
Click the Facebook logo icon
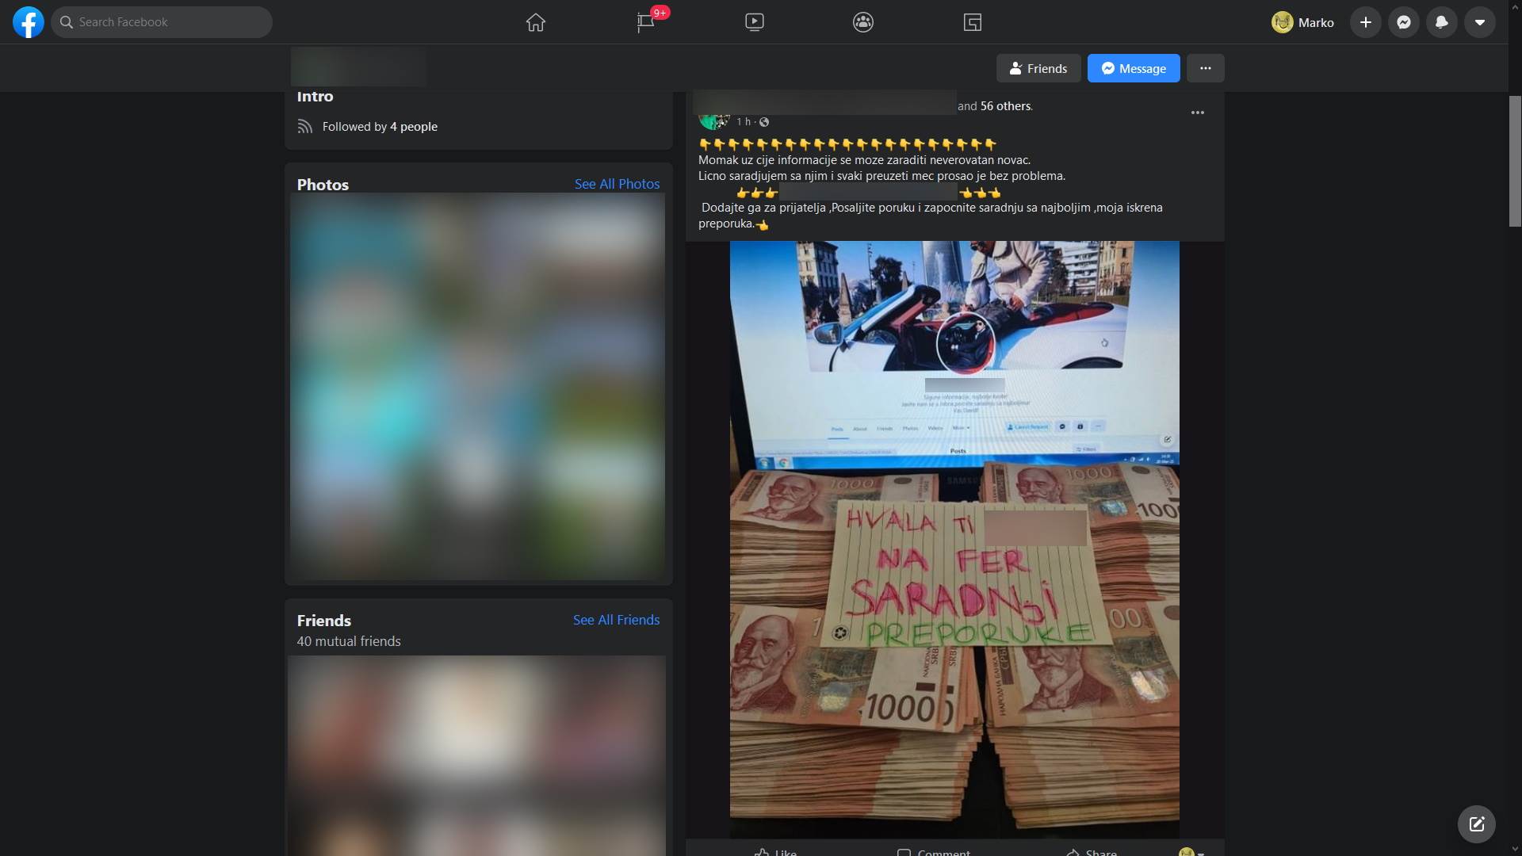(29, 22)
